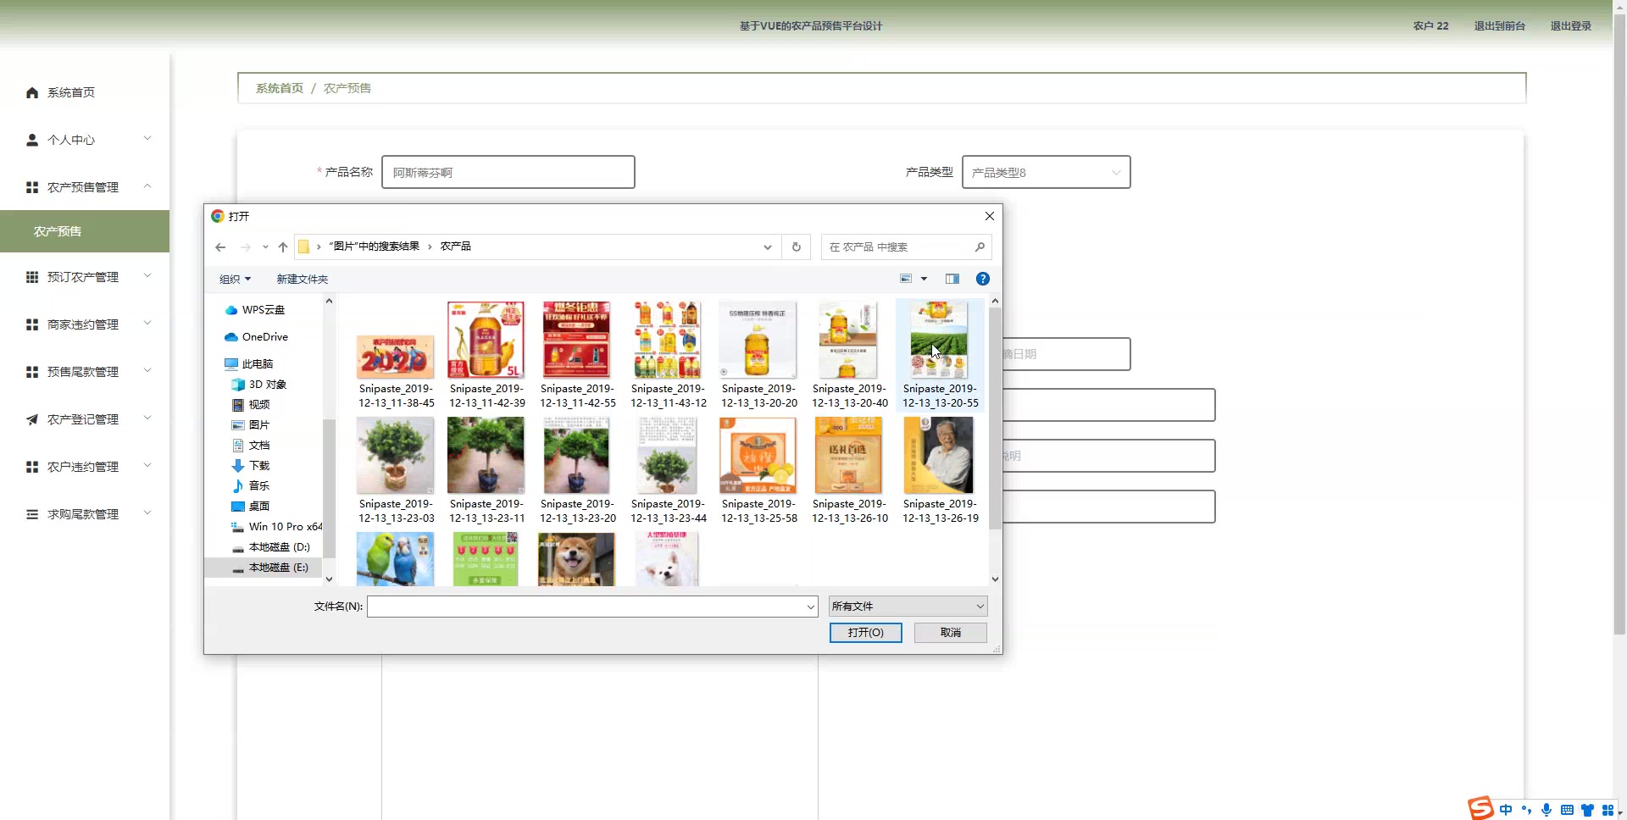Expand the 预售尾款管理 submenu

tap(147, 371)
